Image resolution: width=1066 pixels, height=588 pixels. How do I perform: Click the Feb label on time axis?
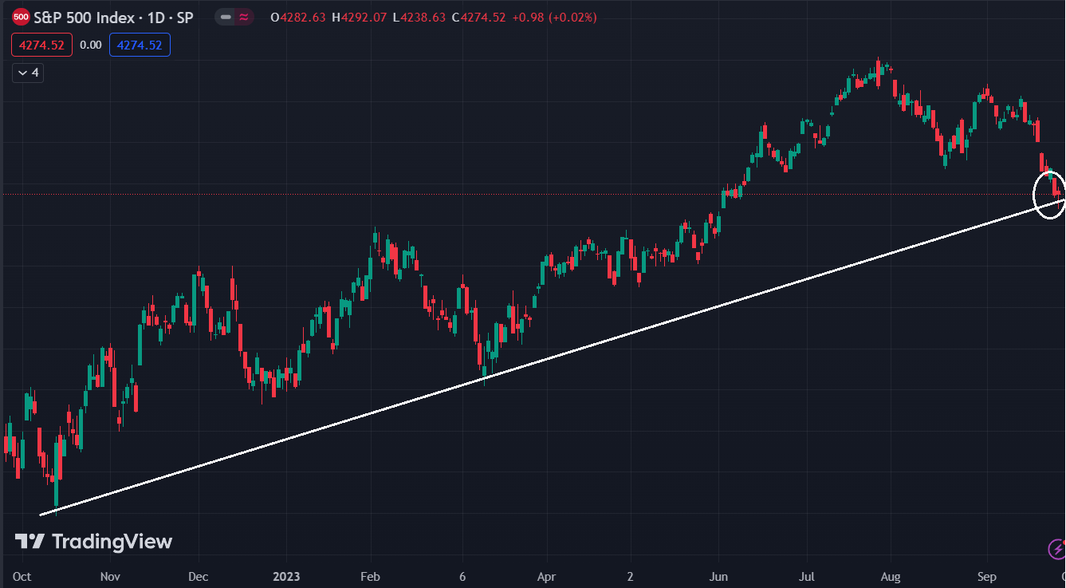(371, 577)
